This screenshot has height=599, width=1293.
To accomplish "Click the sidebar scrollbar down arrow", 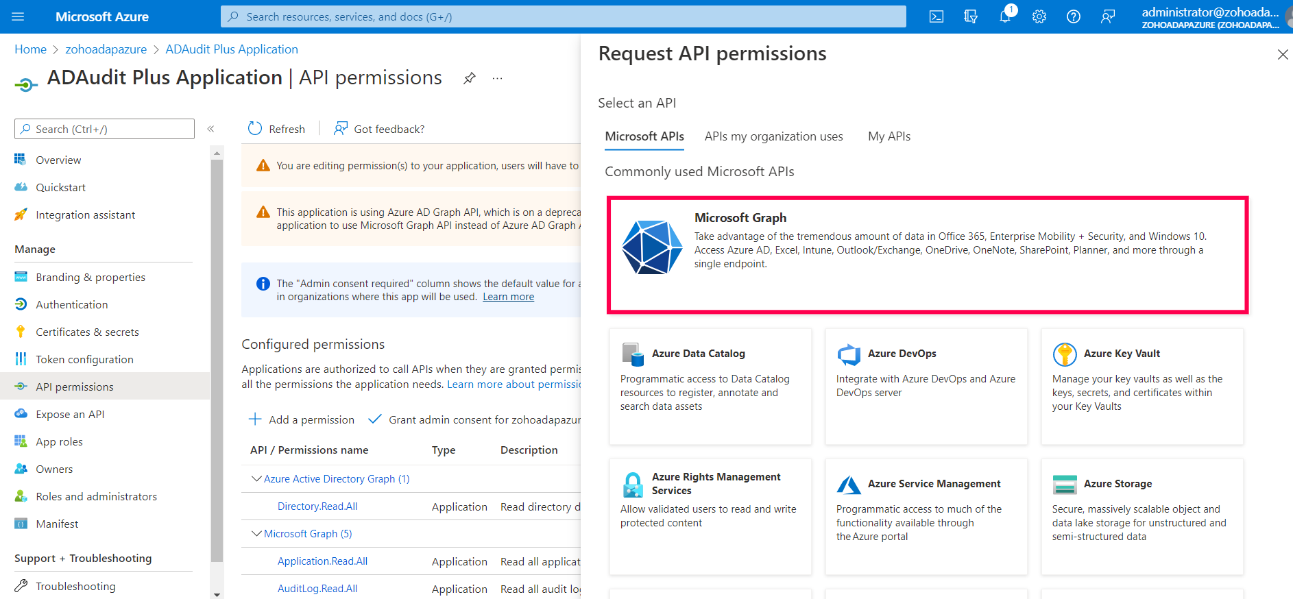I will pyautogui.click(x=217, y=594).
